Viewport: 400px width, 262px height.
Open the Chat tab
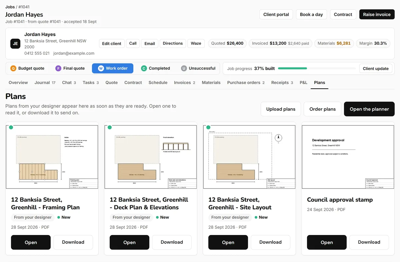pyautogui.click(x=69, y=83)
